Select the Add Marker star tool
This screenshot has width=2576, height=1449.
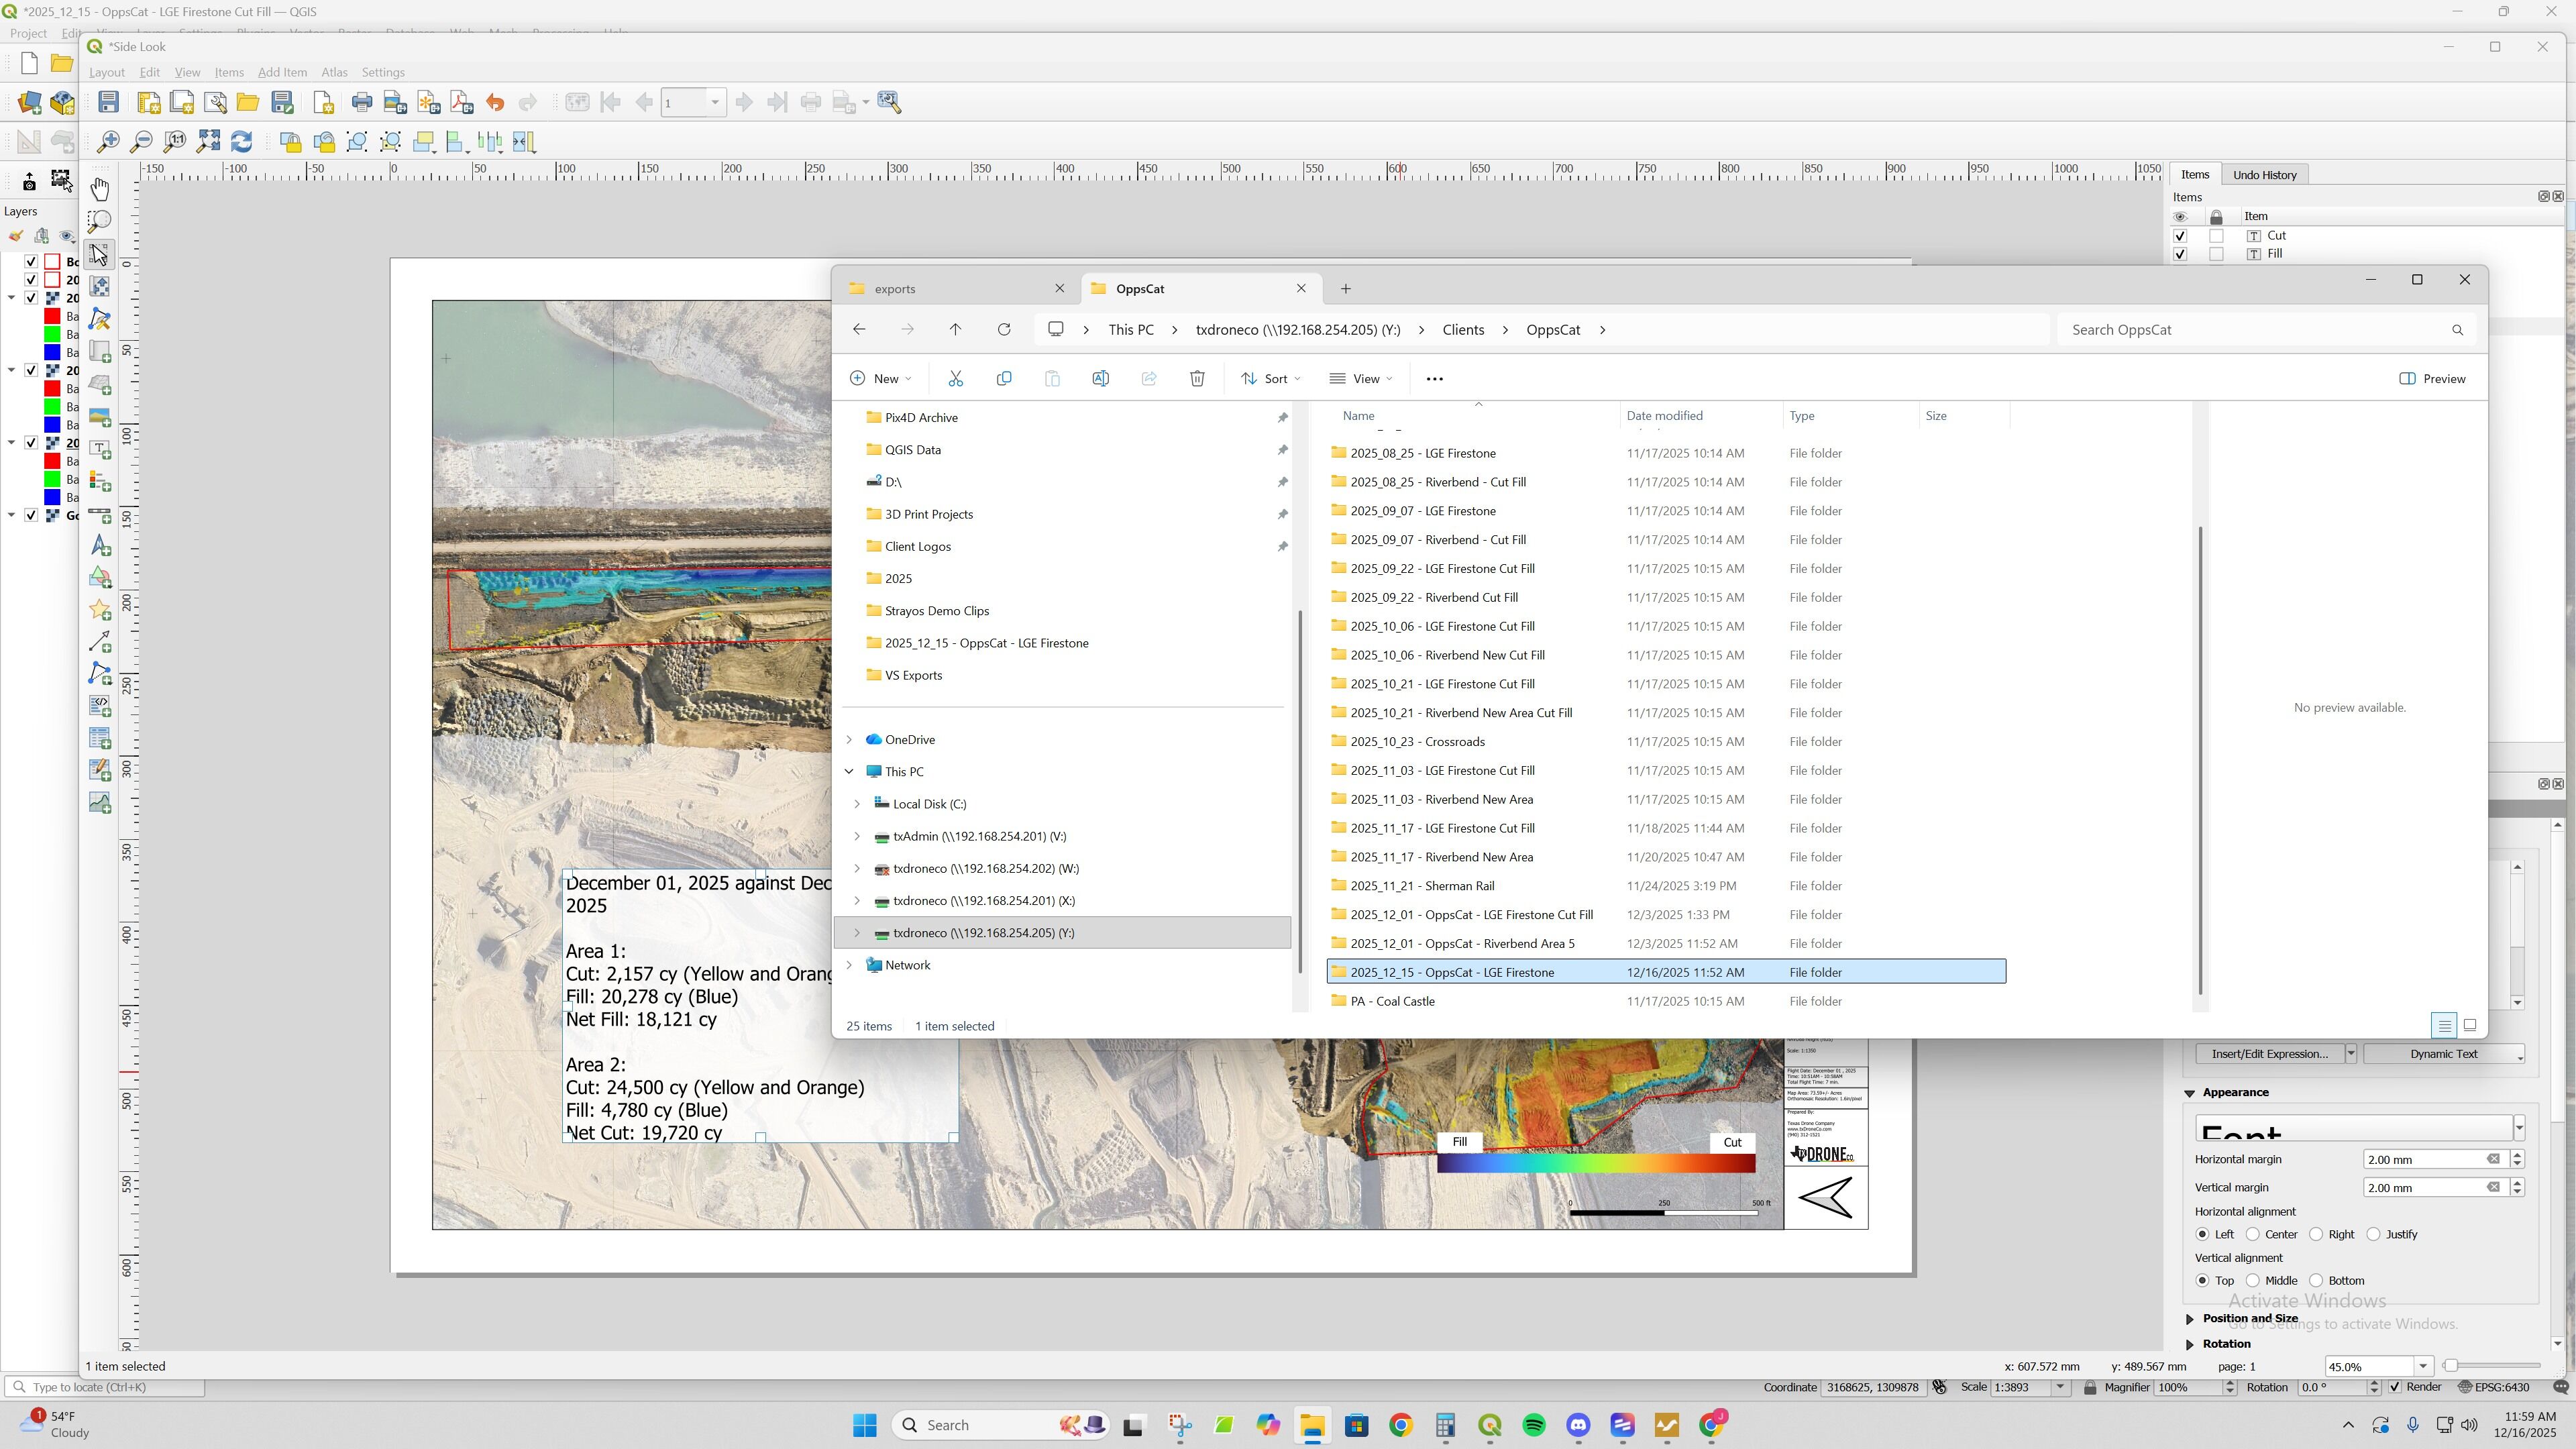[x=100, y=610]
